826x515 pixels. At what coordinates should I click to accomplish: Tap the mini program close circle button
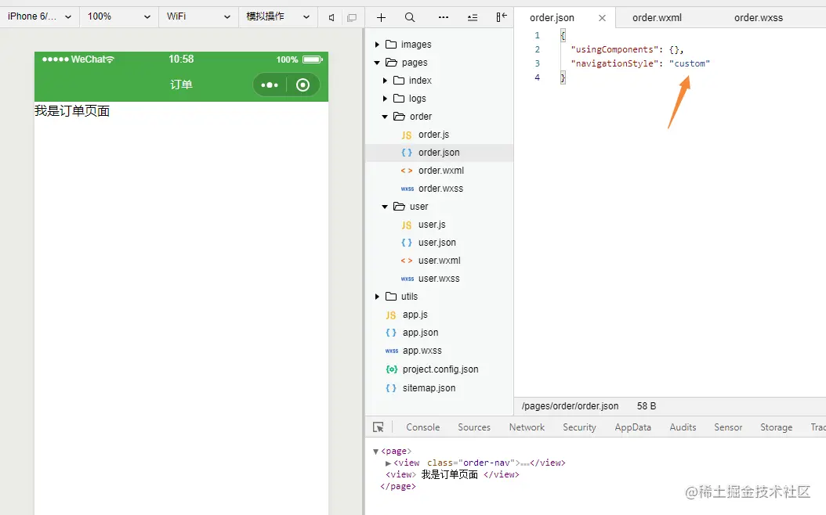click(303, 85)
